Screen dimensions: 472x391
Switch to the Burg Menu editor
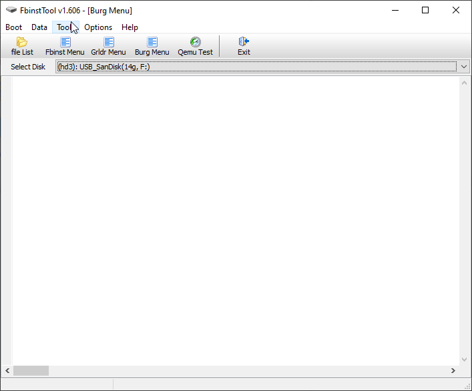pos(152,46)
